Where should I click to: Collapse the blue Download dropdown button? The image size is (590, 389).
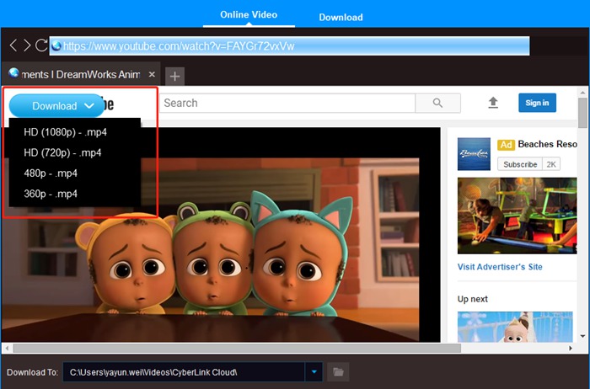coord(56,105)
